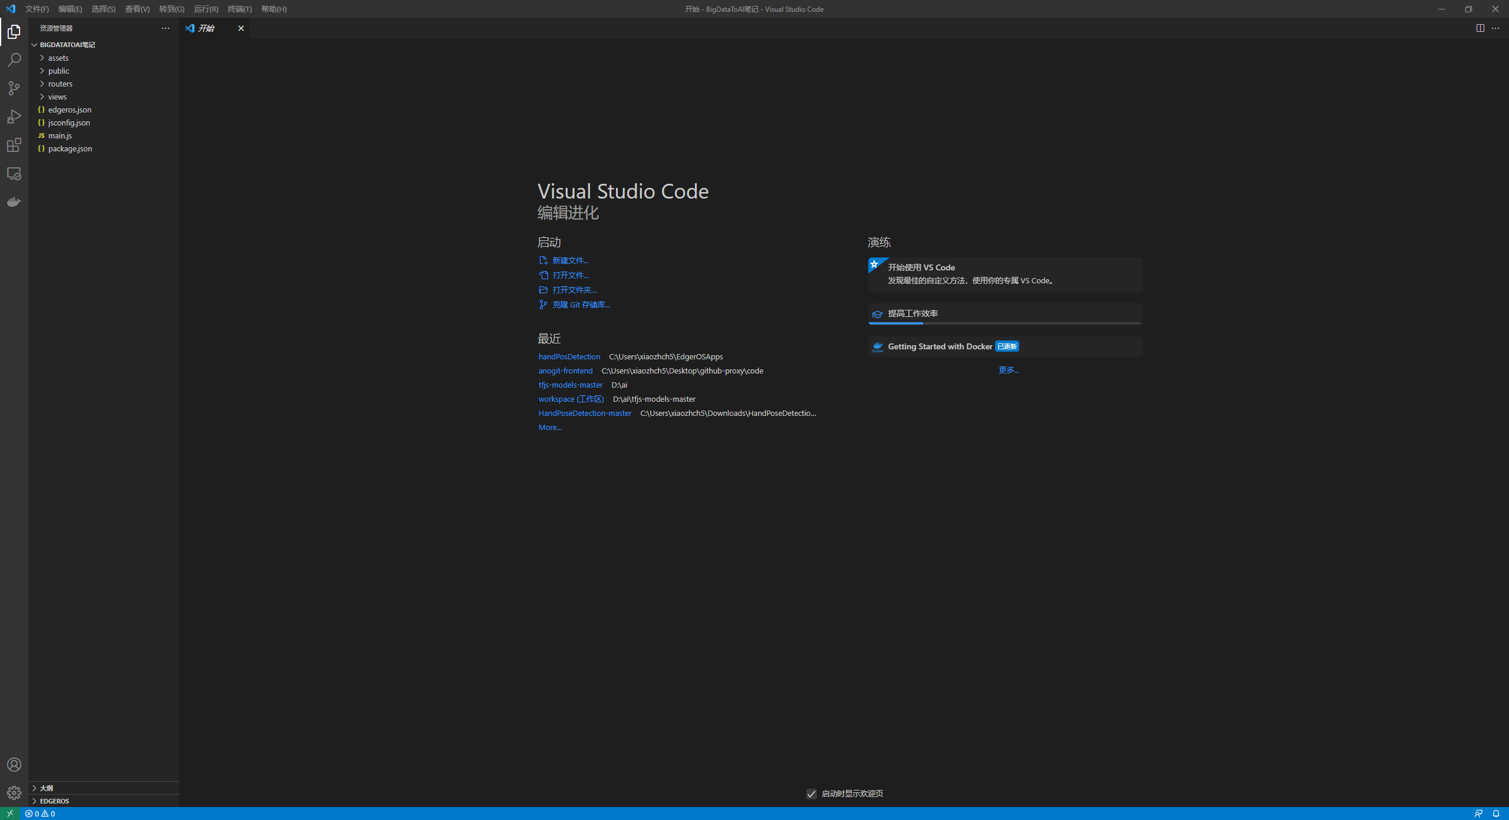Click the 克隆 Git 存储库... link
1509x820 pixels.
(x=581, y=305)
